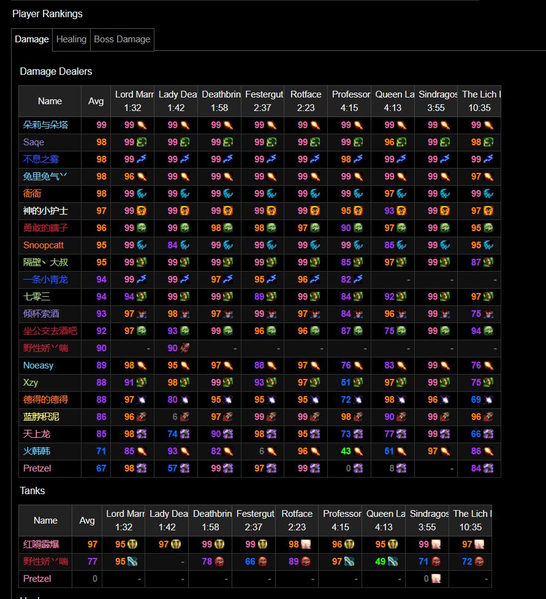Click Sindragosa column header in Damage Dealers table
Viewport: 546px width, 599px height.
(x=436, y=101)
